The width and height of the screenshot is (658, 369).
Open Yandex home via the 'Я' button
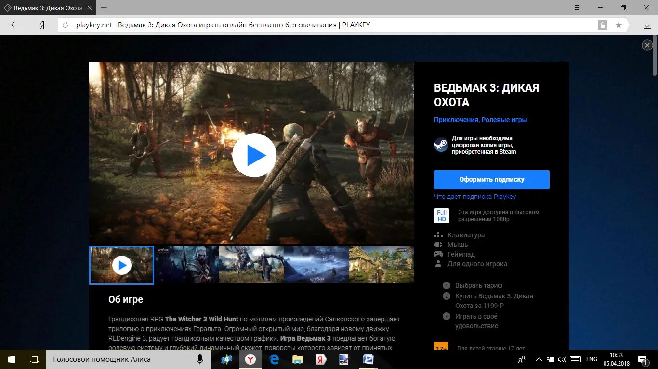42,25
